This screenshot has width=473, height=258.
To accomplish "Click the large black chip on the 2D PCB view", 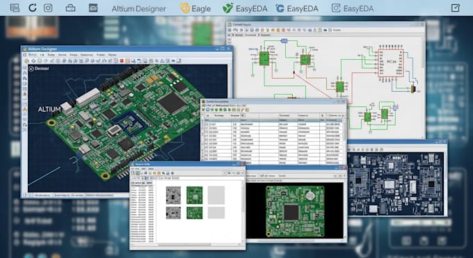I will [291, 212].
